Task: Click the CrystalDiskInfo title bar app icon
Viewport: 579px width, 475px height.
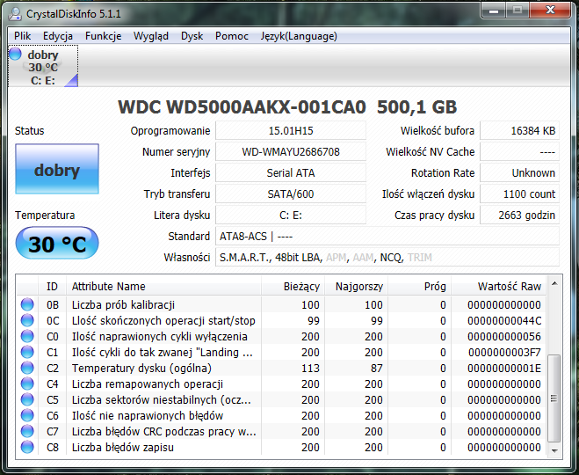Action: pyautogui.click(x=15, y=14)
